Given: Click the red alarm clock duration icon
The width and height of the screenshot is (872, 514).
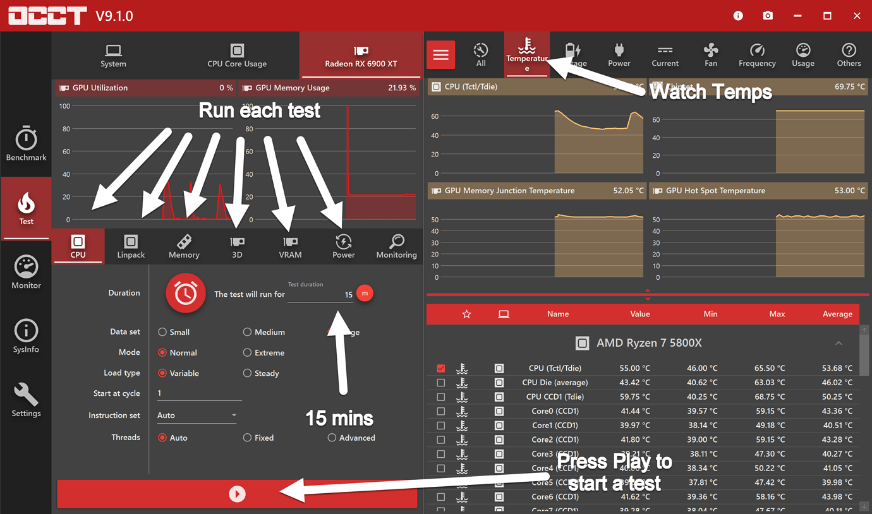Looking at the screenshot, I should tap(186, 293).
